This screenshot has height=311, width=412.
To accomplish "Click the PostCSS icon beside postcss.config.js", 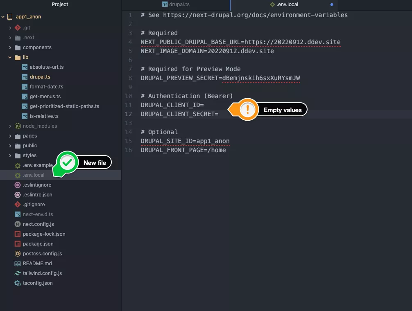I will 18,254.
